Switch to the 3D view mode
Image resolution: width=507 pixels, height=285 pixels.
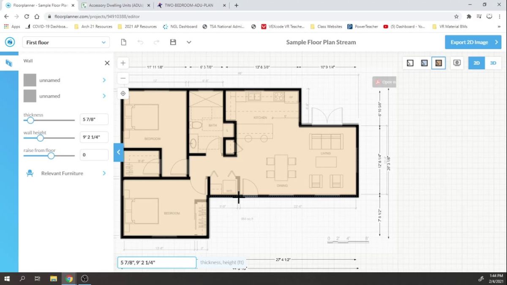[x=492, y=62]
